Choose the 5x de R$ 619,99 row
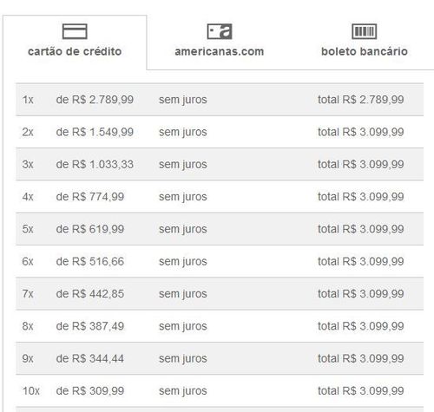 tap(220, 229)
